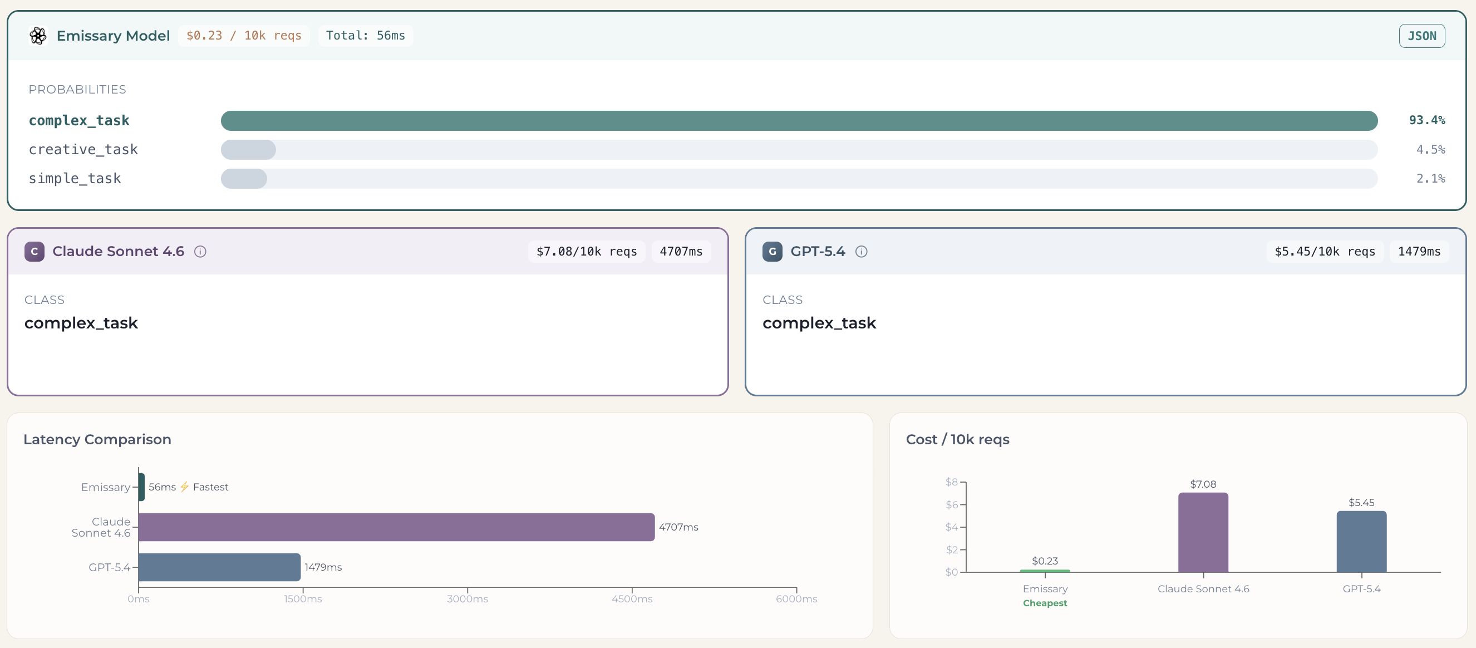Open the info icon next to GPT-5.4
Screen dimensions: 1476x648
[861, 252]
